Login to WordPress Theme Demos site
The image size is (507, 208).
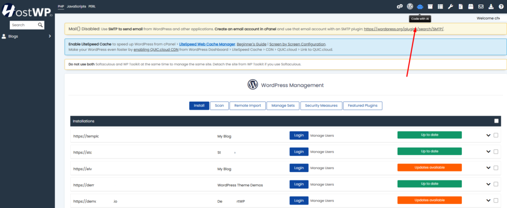[299, 184]
